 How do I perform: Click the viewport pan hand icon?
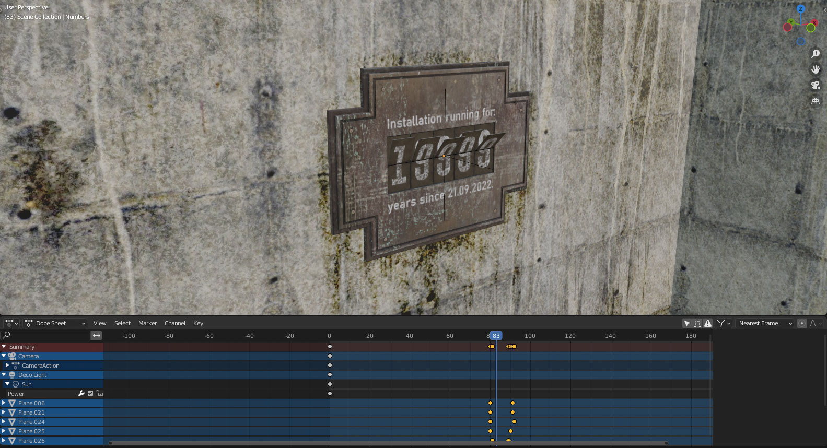(x=816, y=69)
